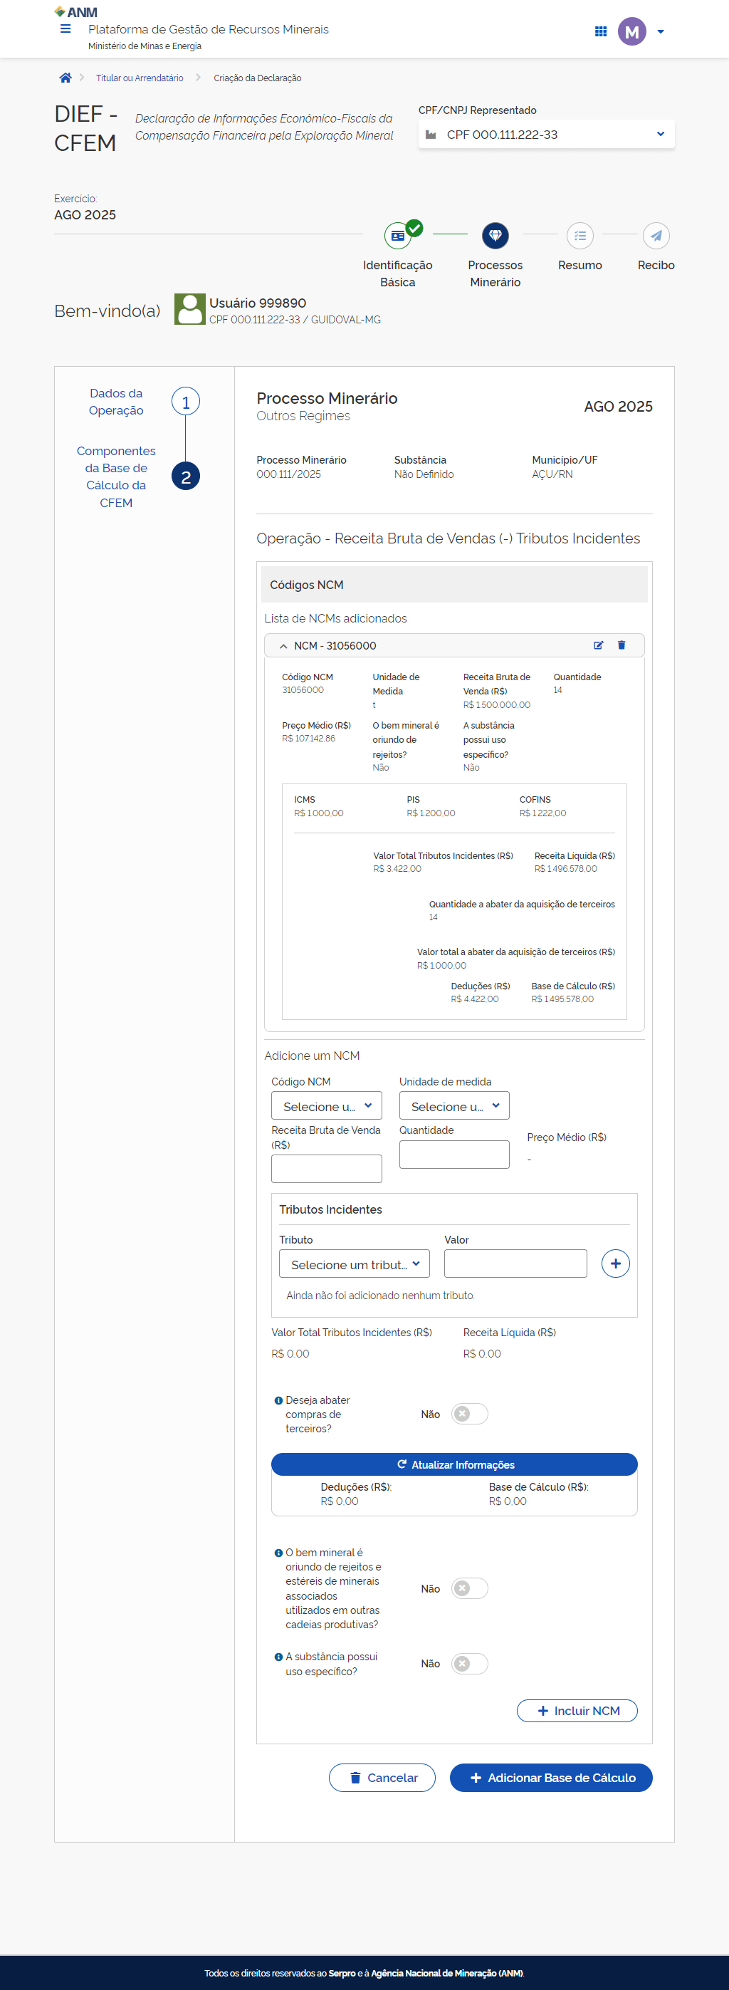Click the Processos Minerário step icon
Image resolution: width=729 pixels, height=1990 pixels.
[495, 236]
